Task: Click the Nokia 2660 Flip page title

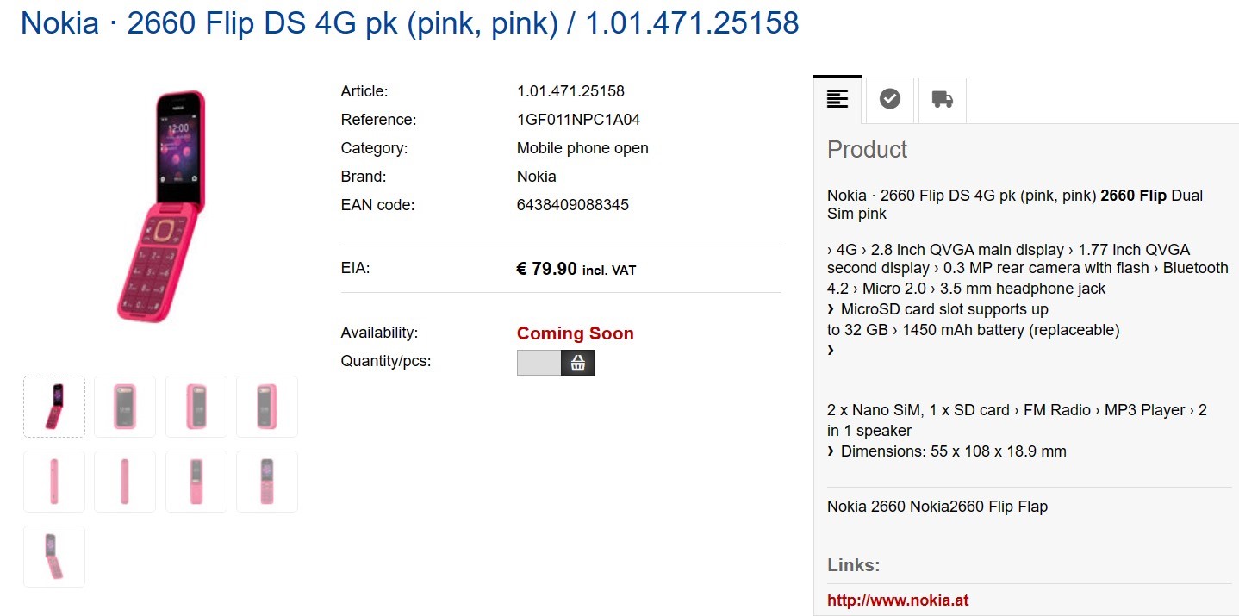Action: coord(409,23)
